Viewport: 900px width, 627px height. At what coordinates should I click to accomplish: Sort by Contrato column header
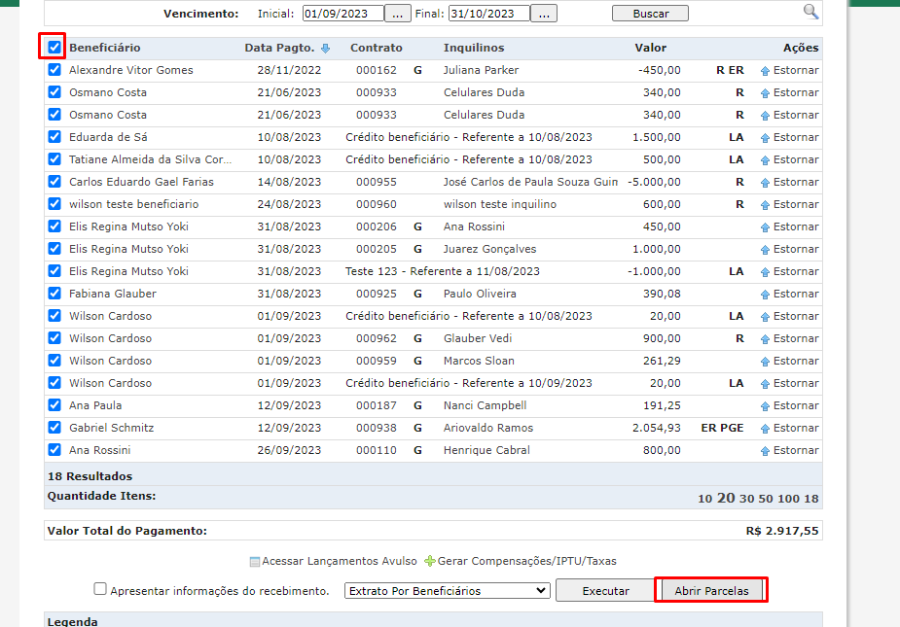[x=376, y=48]
